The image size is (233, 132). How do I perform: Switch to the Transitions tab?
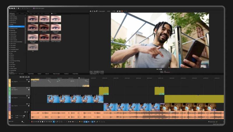coord(66,74)
